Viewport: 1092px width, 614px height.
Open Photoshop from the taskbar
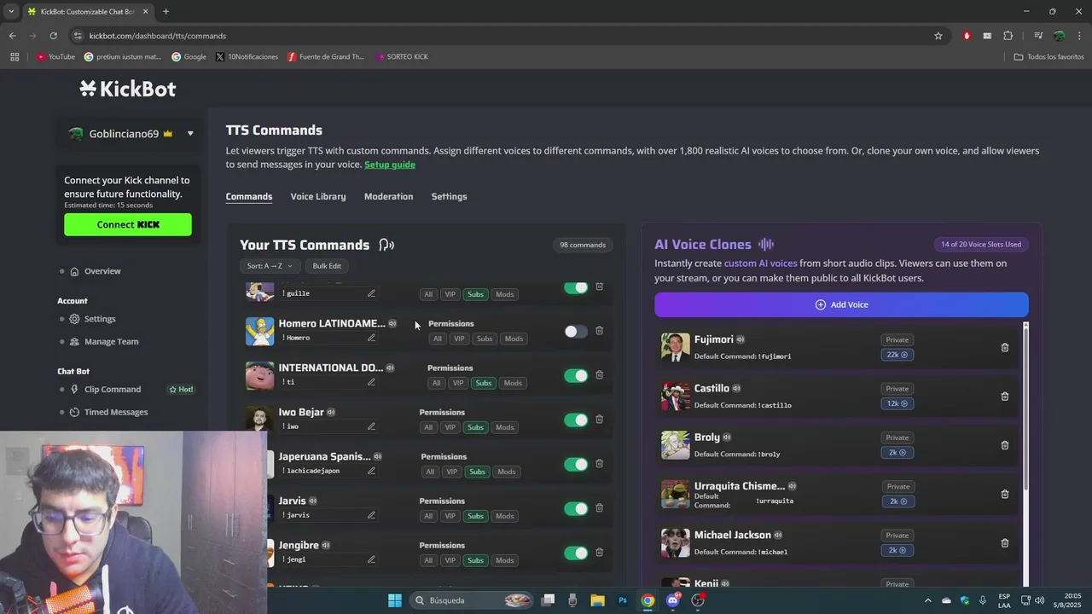click(x=623, y=600)
